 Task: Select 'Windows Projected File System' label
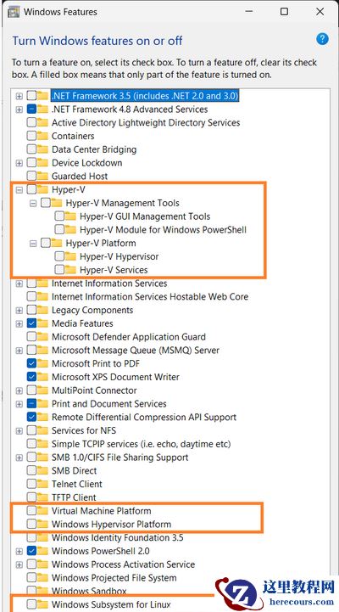pos(114,578)
